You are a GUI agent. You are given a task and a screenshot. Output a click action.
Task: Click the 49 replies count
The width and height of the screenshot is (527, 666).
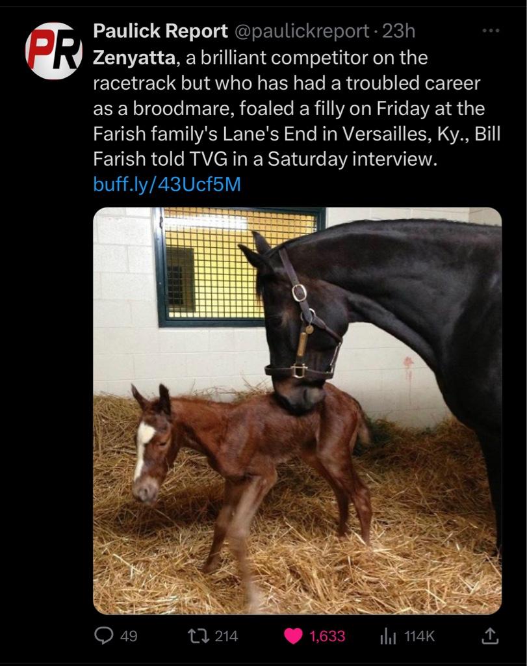tap(129, 636)
